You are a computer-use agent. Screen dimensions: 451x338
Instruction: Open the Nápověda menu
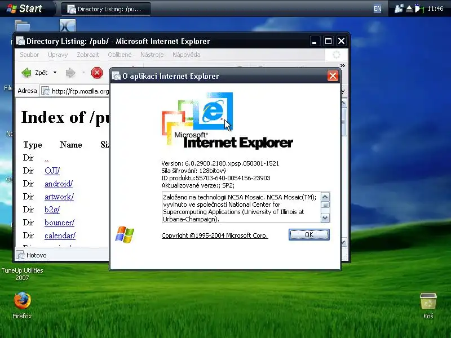click(x=187, y=55)
